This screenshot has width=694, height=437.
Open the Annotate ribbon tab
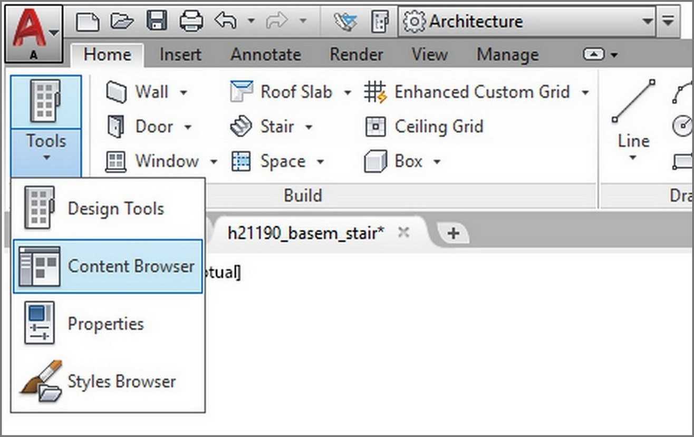[266, 54]
